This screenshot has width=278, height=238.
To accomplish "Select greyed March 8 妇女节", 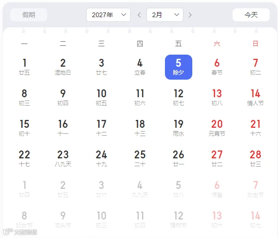I will click(x=24, y=220).
